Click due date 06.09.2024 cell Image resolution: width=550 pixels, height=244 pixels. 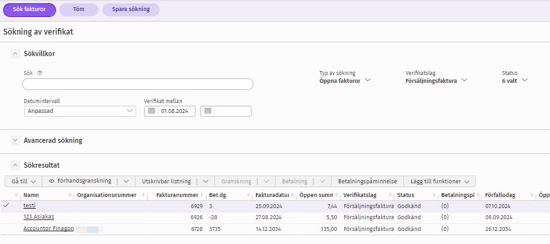click(498, 217)
